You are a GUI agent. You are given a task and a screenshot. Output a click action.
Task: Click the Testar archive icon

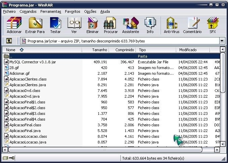[x=55, y=23]
